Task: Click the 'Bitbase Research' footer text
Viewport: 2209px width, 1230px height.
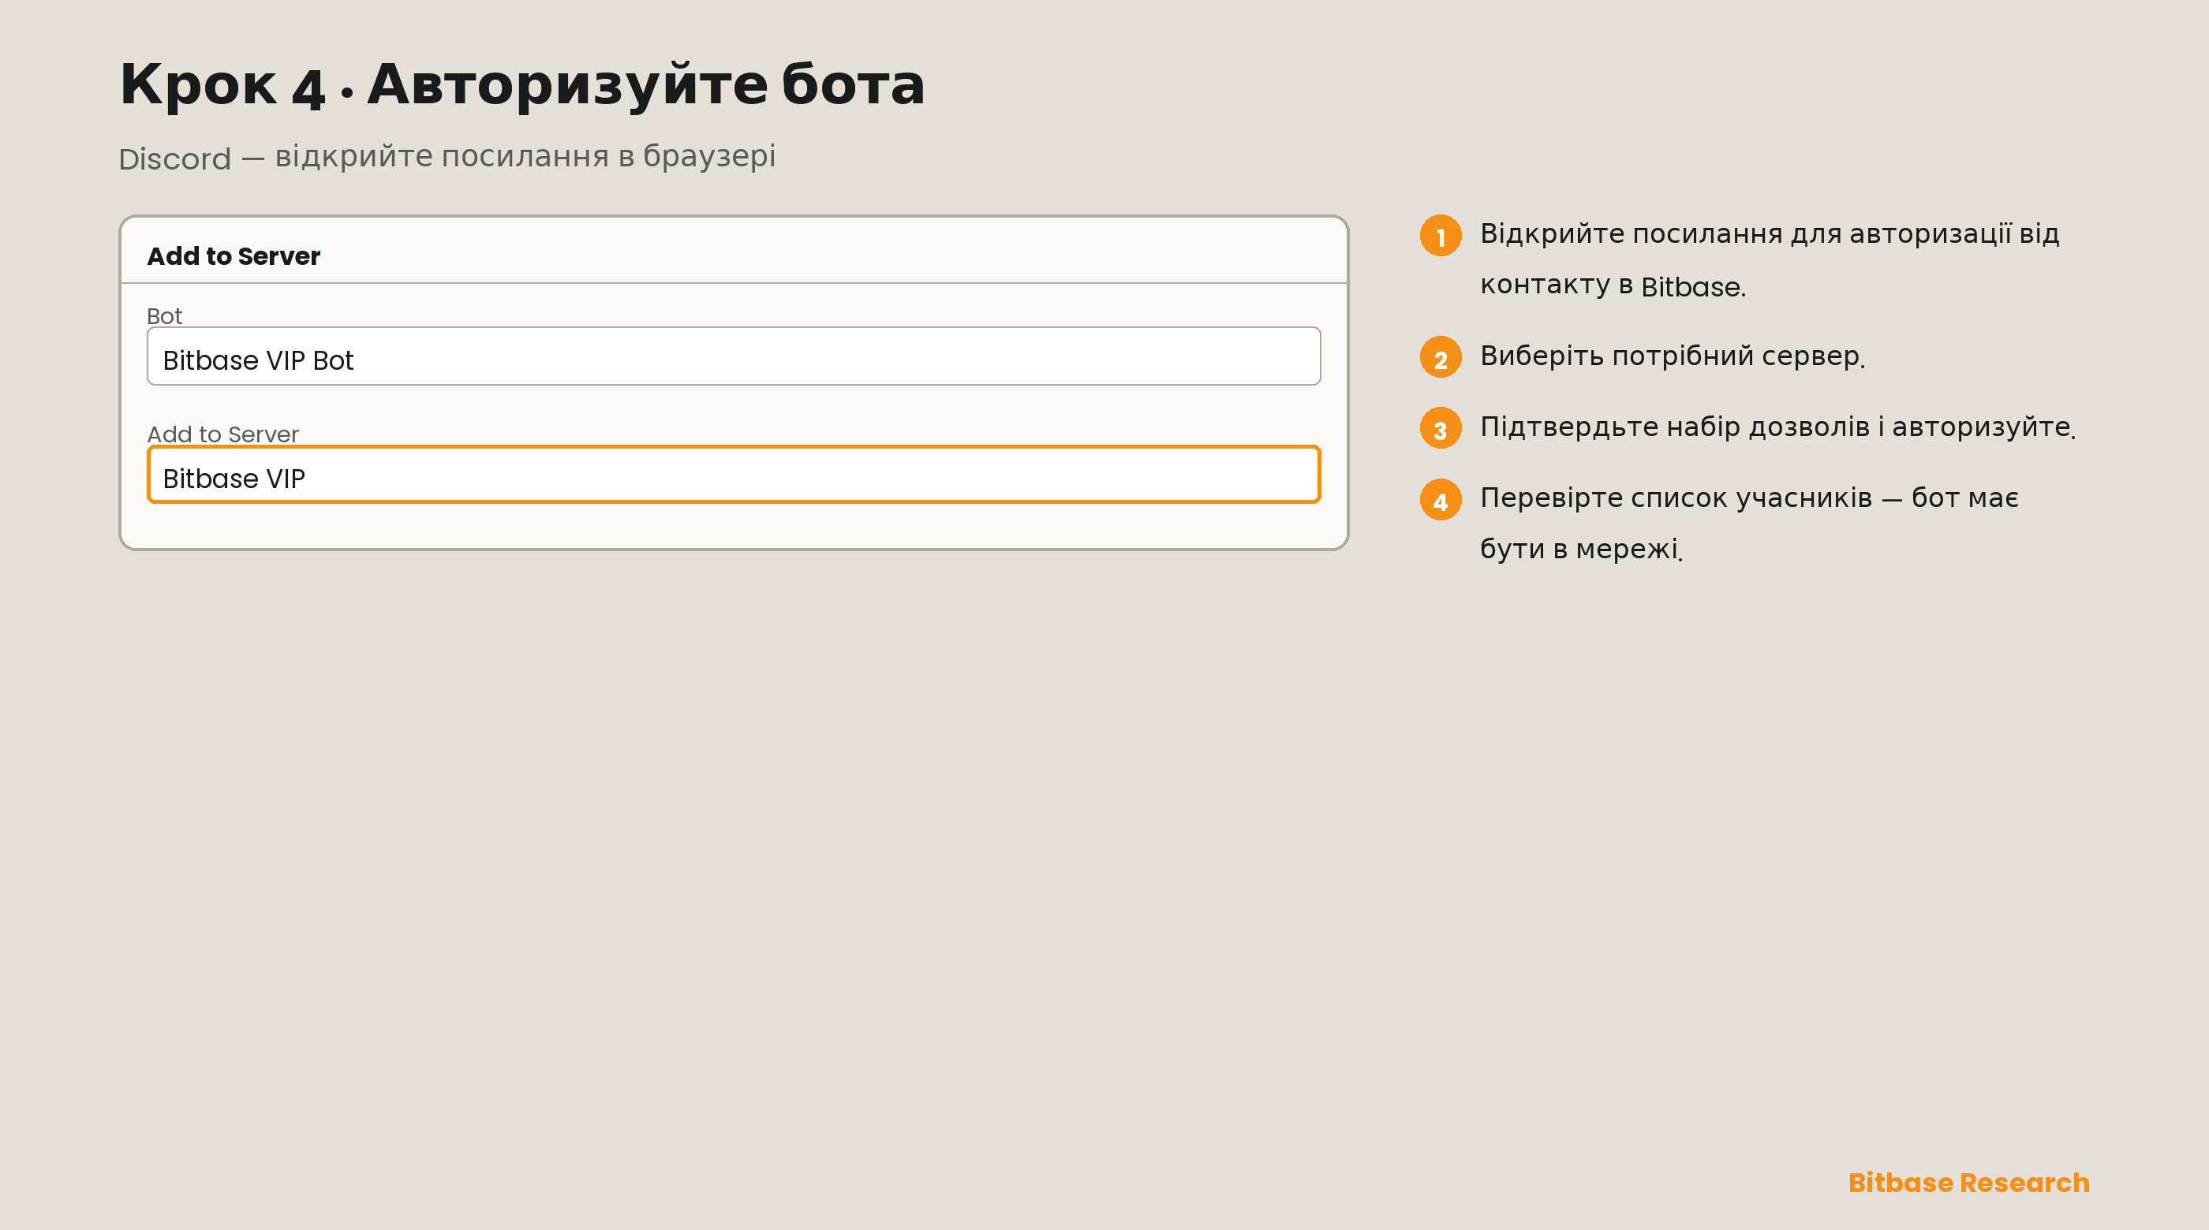Action: tap(1969, 1182)
